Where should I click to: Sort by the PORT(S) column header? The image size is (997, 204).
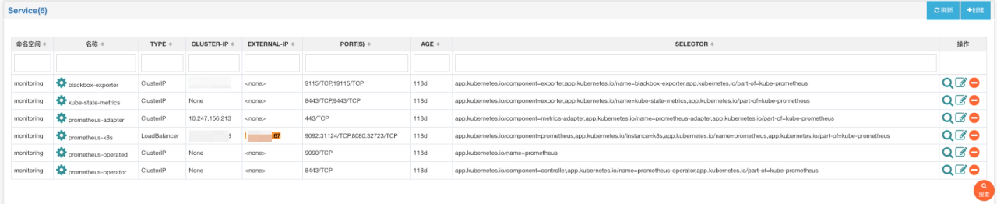(x=355, y=44)
